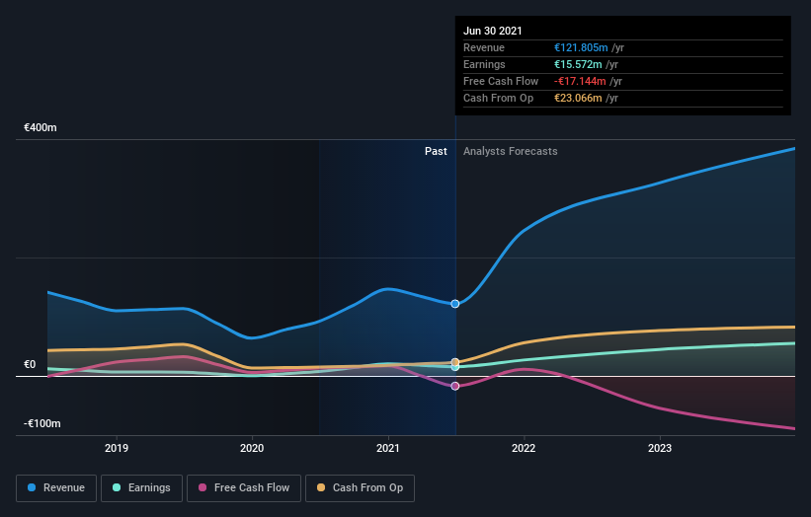Toggle the Earnings series legend button
811x517 pixels.
[141, 488]
